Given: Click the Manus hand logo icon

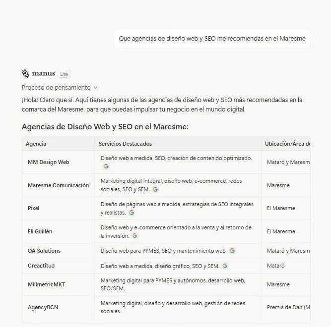Looking at the screenshot, I should click(x=26, y=73).
